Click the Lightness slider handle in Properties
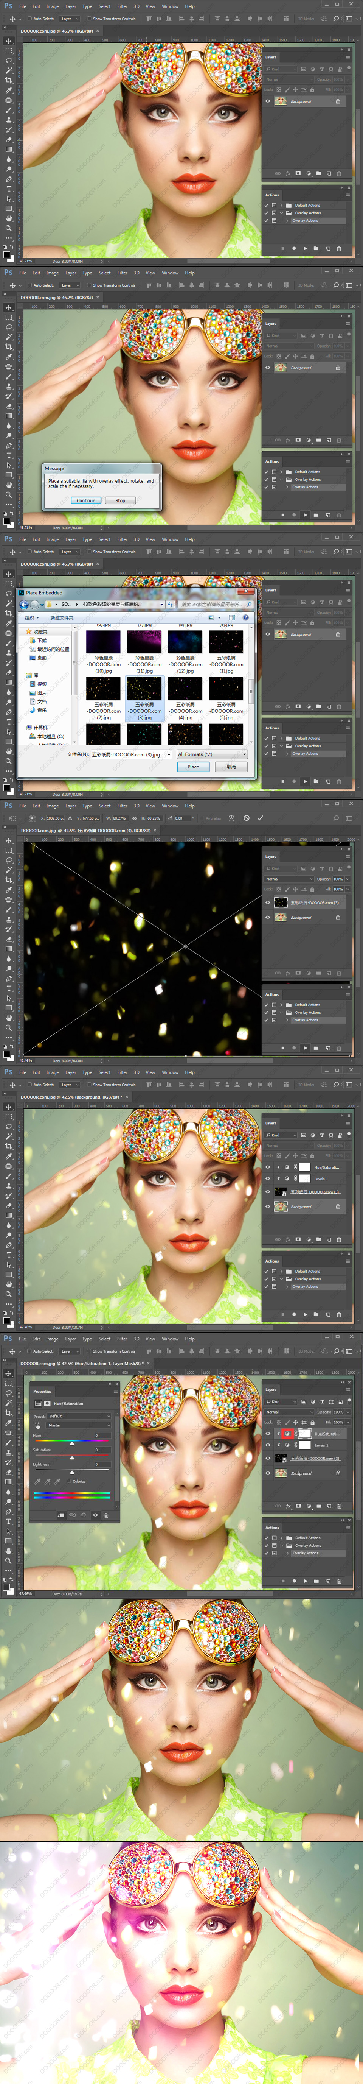The image size is (363, 2084). click(73, 1471)
